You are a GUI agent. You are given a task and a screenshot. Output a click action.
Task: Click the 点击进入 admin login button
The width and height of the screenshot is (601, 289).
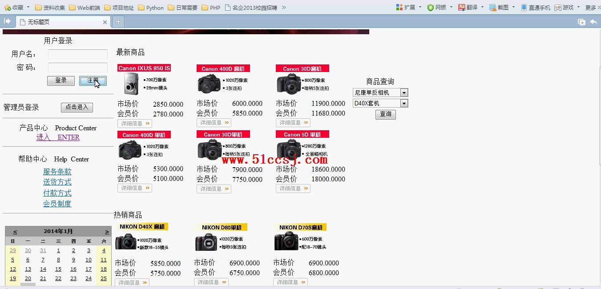[77, 107]
